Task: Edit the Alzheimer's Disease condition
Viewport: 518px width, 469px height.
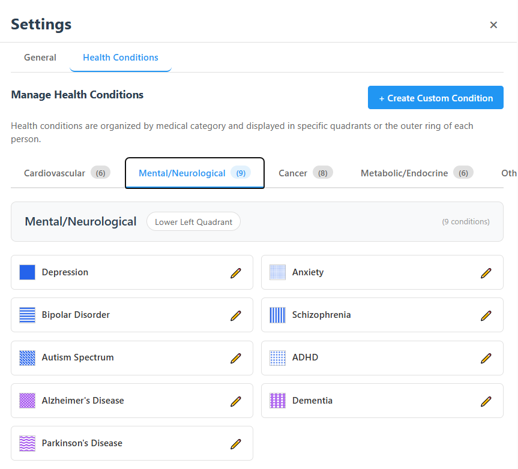Action: 236,401
